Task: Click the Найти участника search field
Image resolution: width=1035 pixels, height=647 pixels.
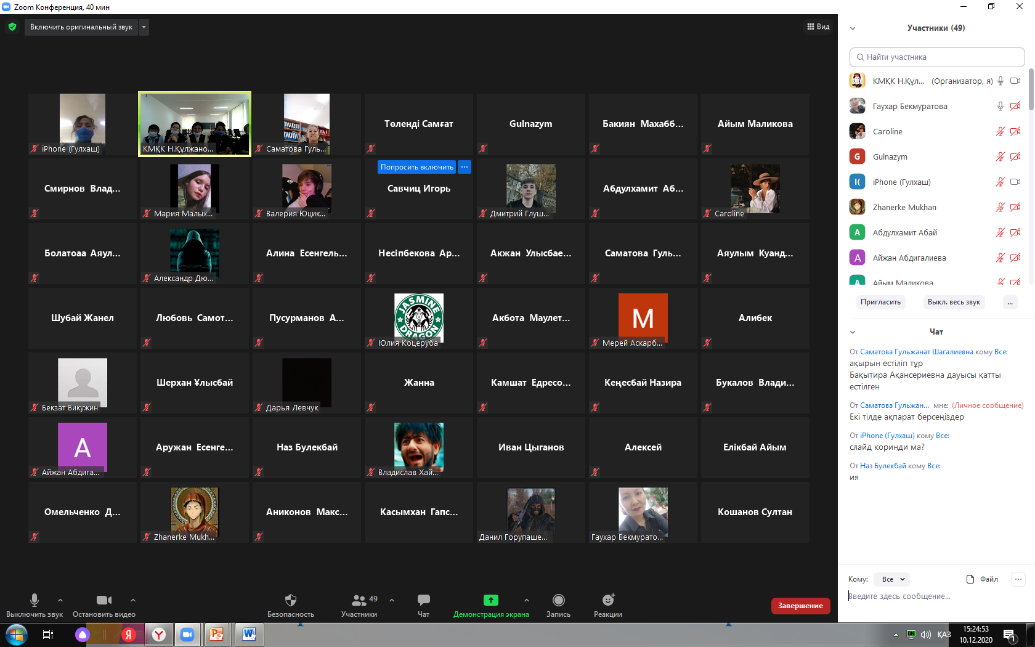Action: tap(936, 57)
